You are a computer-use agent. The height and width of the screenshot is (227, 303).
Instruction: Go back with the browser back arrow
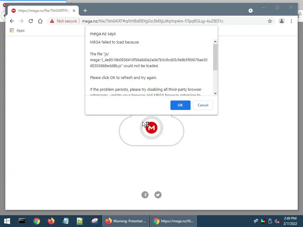pyautogui.click(x=12, y=21)
